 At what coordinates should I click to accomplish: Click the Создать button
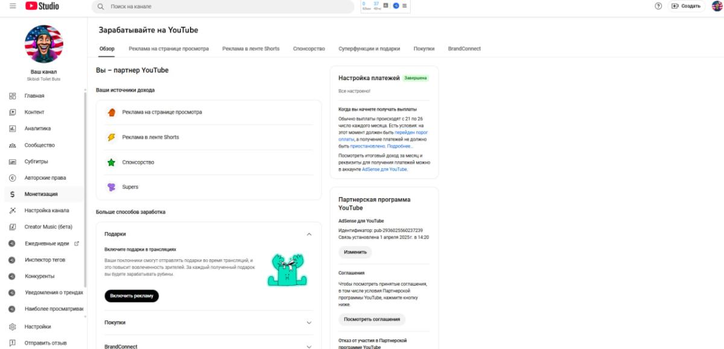(687, 6)
